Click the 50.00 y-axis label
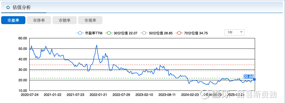The image size is (285, 103). click(23, 49)
